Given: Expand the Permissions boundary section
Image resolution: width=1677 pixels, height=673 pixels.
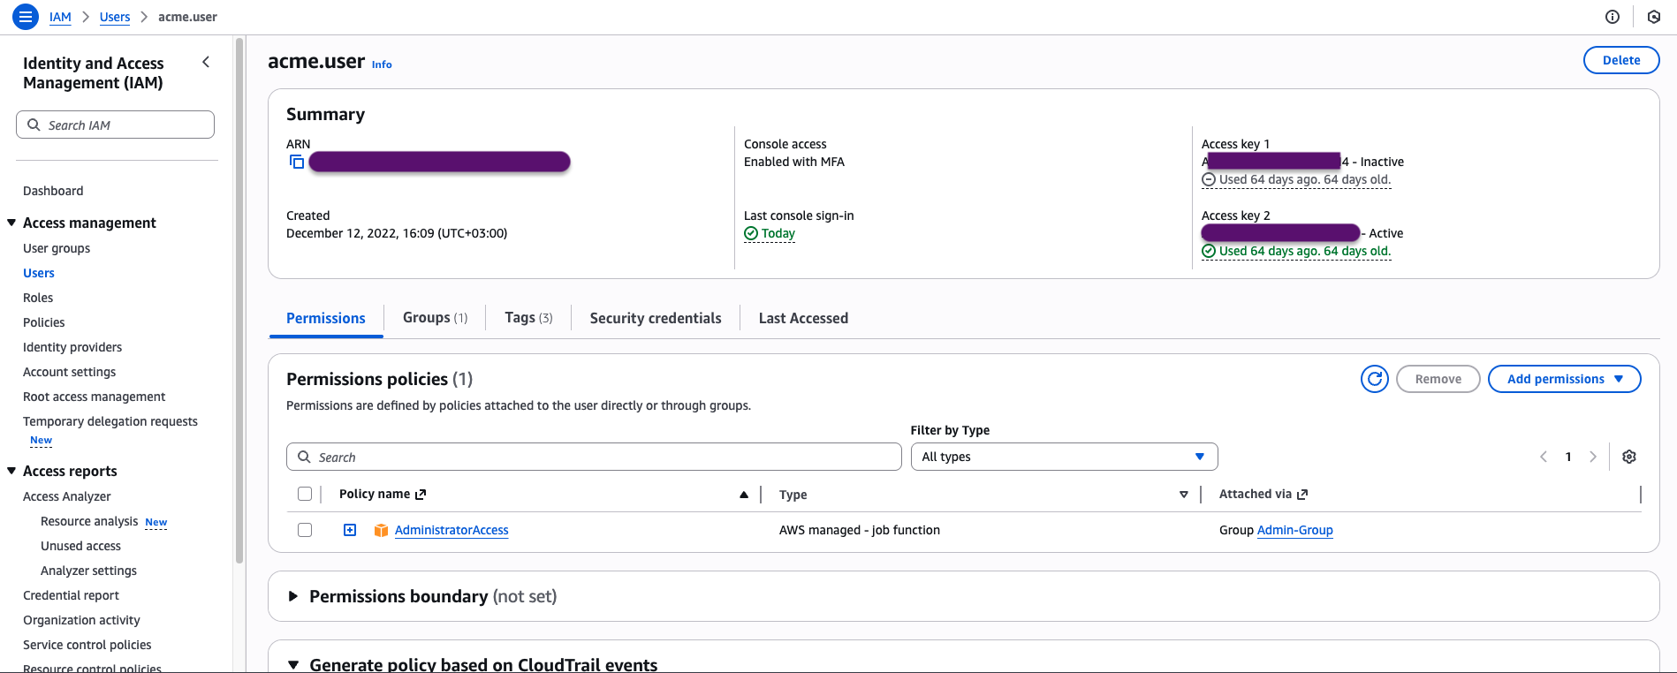Looking at the screenshot, I should point(293,596).
